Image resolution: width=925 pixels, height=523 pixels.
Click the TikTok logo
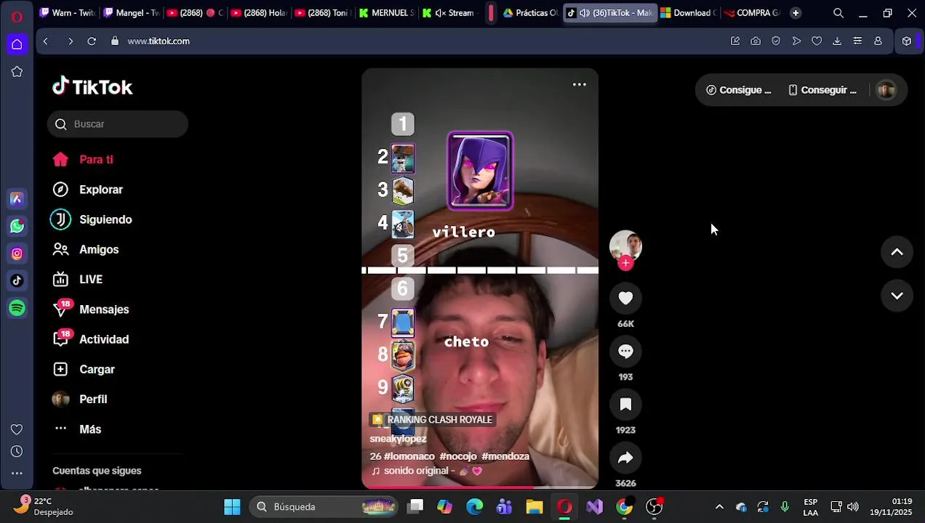click(92, 87)
